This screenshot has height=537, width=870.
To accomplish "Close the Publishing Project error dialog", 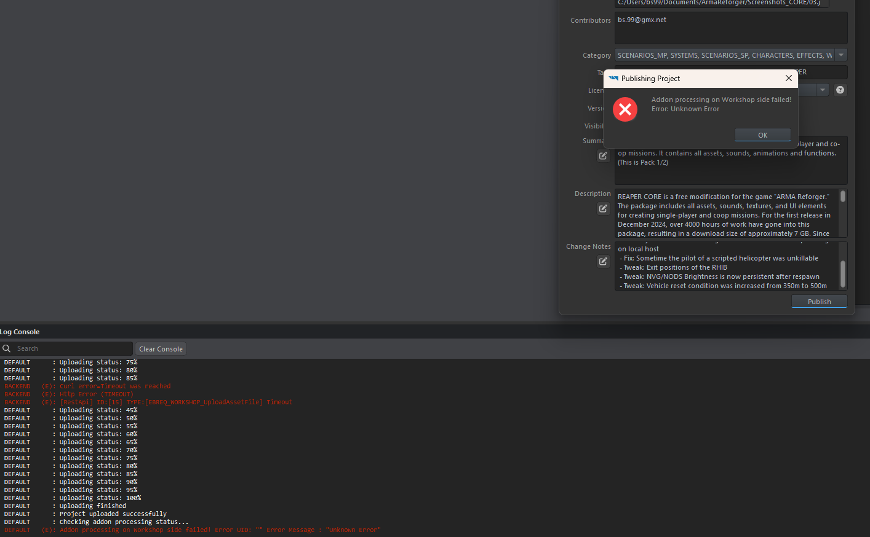I will (788, 78).
